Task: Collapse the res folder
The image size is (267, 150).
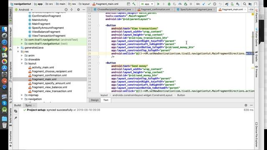Action: (18, 52)
